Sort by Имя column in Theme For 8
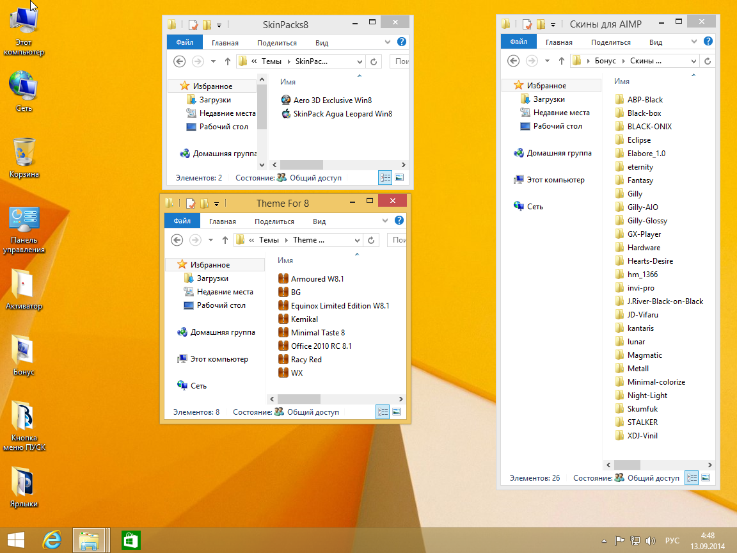The height and width of the screenshot is (553, 737). 285,260
